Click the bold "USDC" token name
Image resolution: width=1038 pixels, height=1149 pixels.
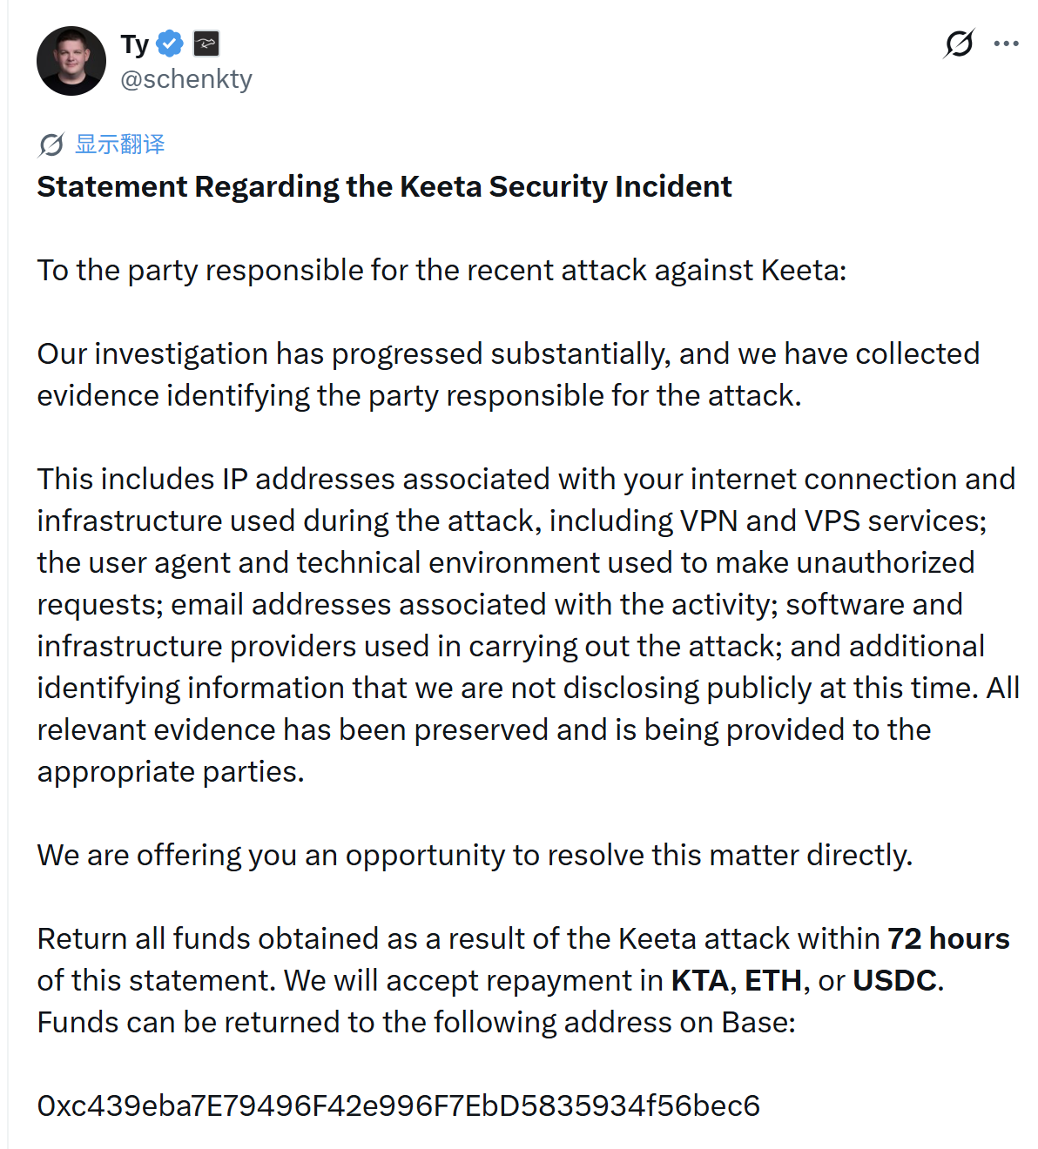click(x=895, y=981)
